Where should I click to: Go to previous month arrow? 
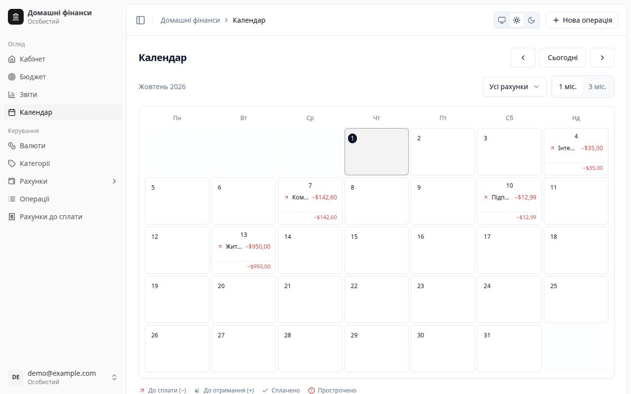(x=523, y=58)
